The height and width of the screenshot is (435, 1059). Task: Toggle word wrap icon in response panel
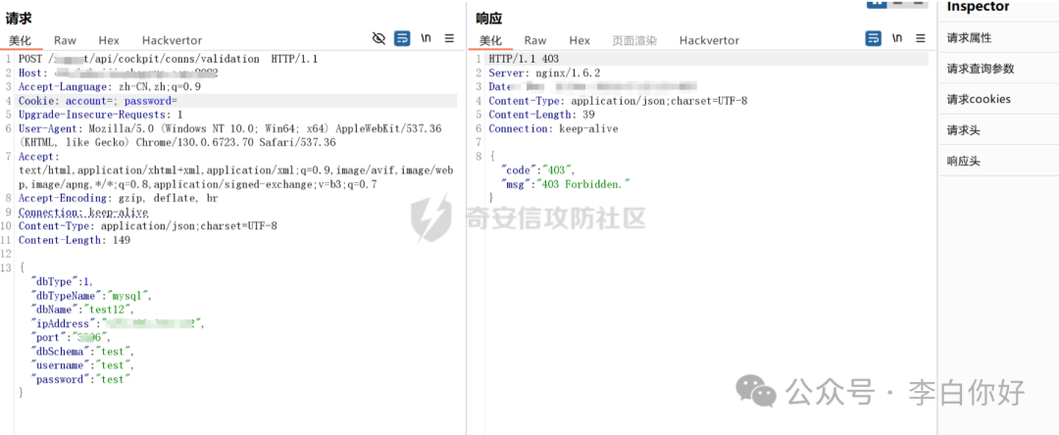(873, 38)
